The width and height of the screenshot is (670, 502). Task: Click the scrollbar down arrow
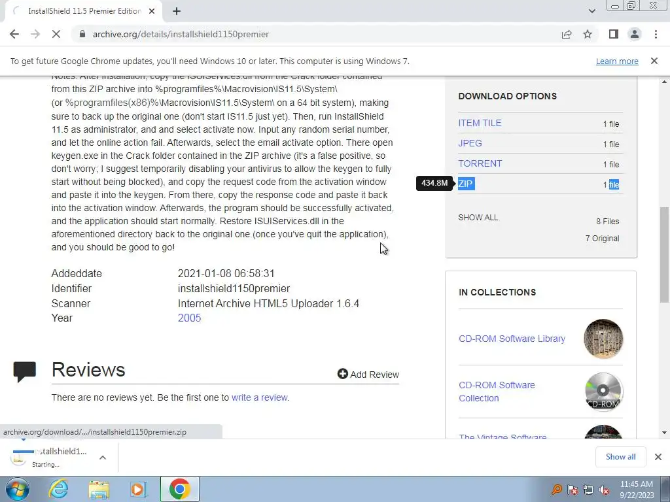(665, 433)
